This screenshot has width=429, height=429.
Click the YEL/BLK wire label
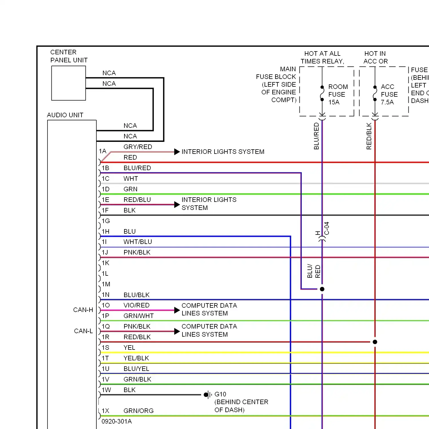(x=136, y=358)
